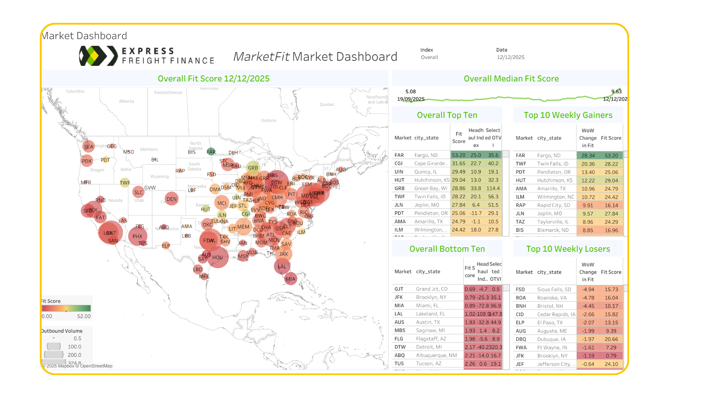The height and width of the screenshot is (398, 708).
Task: Click Sioux Falls row in Weekly Losers
Action: (554, 290)
